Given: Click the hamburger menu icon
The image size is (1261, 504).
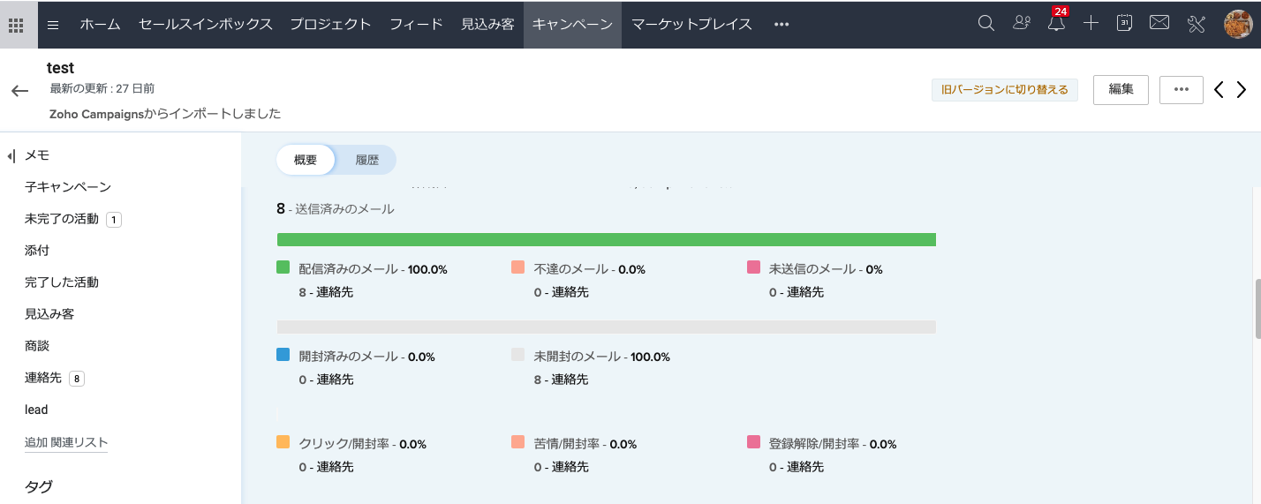Looking at the screenshot, I should 53,25.
